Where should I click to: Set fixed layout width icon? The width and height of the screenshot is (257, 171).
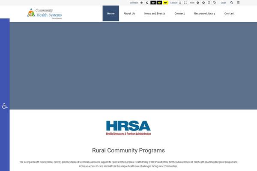[180, 3]
